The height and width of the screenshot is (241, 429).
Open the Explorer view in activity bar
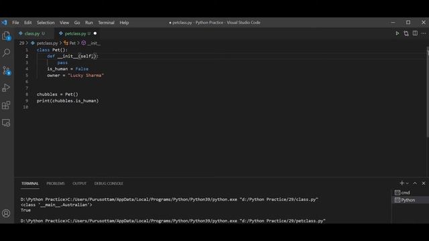click(x=6, y=35)
